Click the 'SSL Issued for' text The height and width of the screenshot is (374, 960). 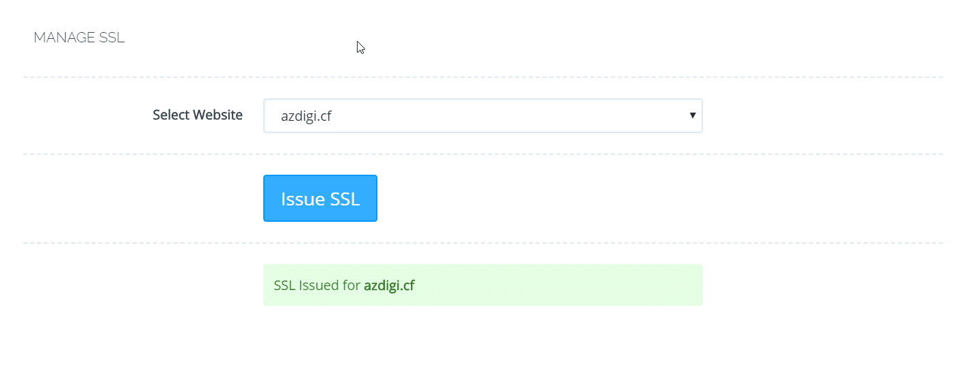(317, 285)
